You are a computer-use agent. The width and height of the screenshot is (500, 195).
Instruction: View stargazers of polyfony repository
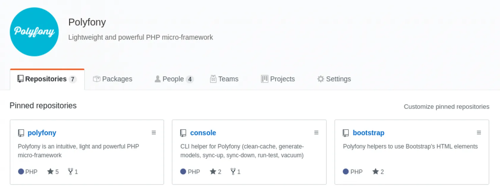pyautogui.click(x=53, y=172)
